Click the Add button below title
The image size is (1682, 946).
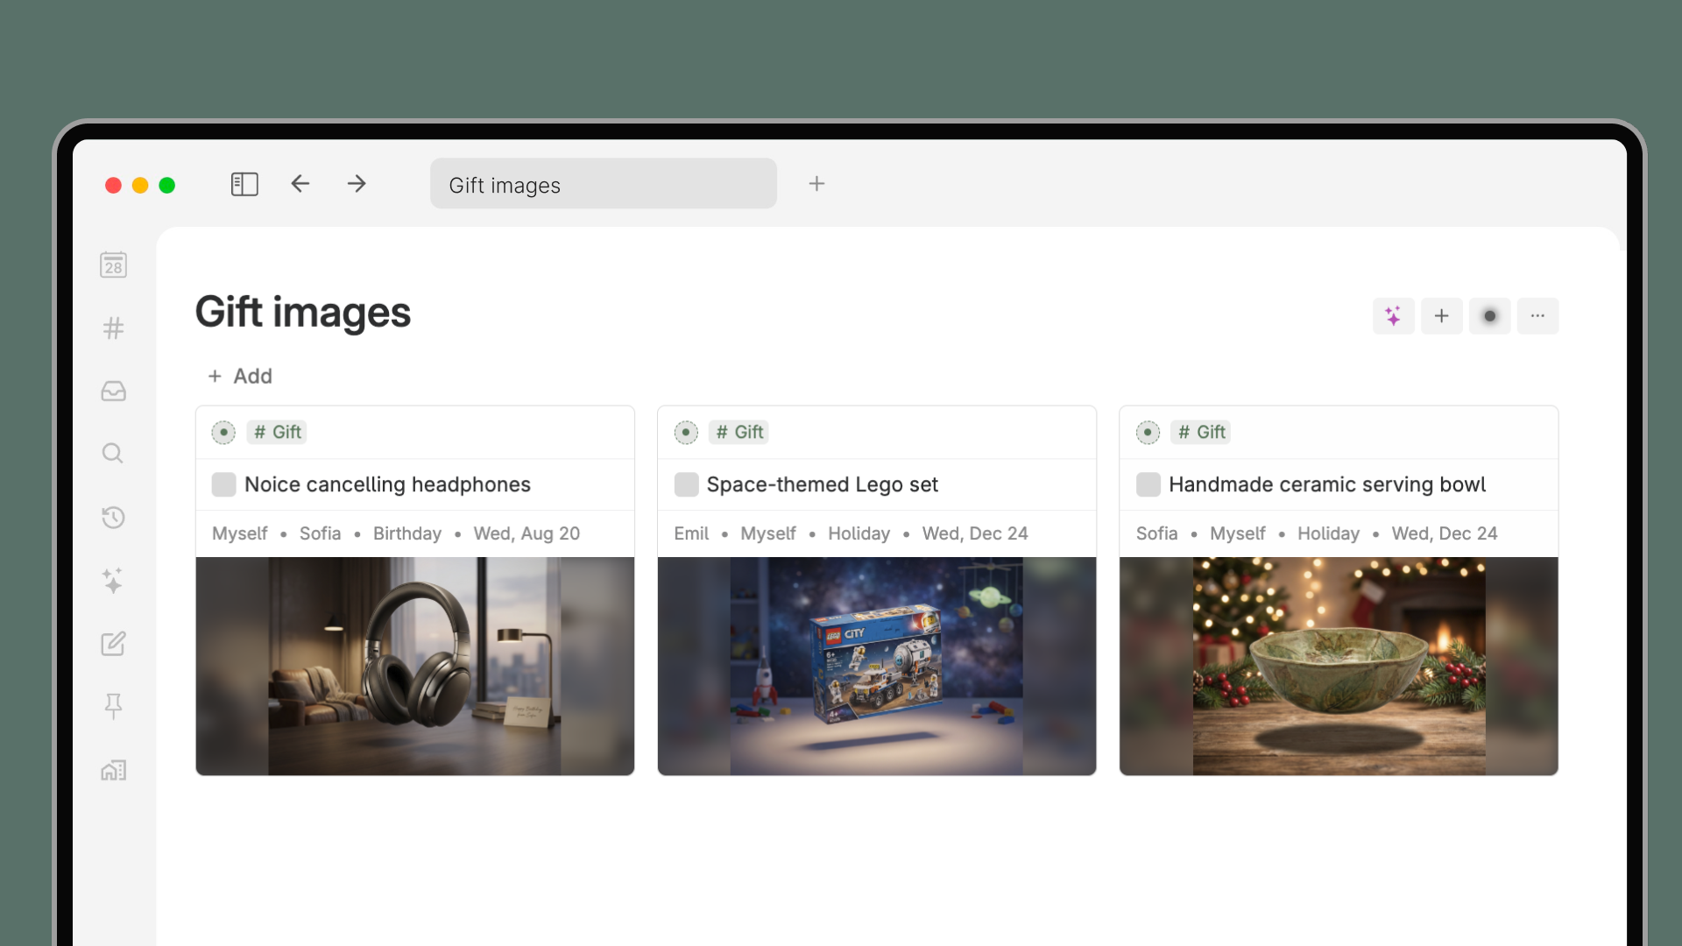tap(240, 376)
